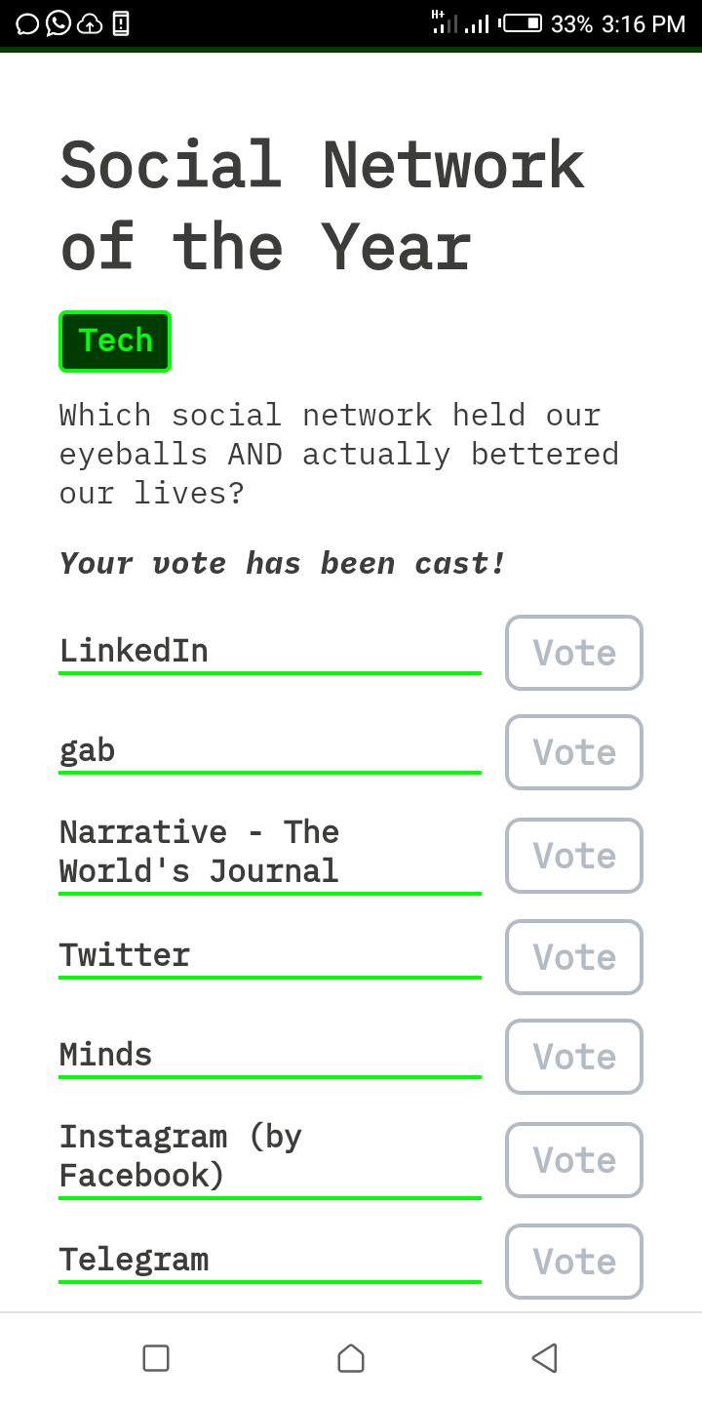Viewport: 702px width, 1405px height.
Task: Tap the phone device status icon
Action: click(x=120, y=23)
